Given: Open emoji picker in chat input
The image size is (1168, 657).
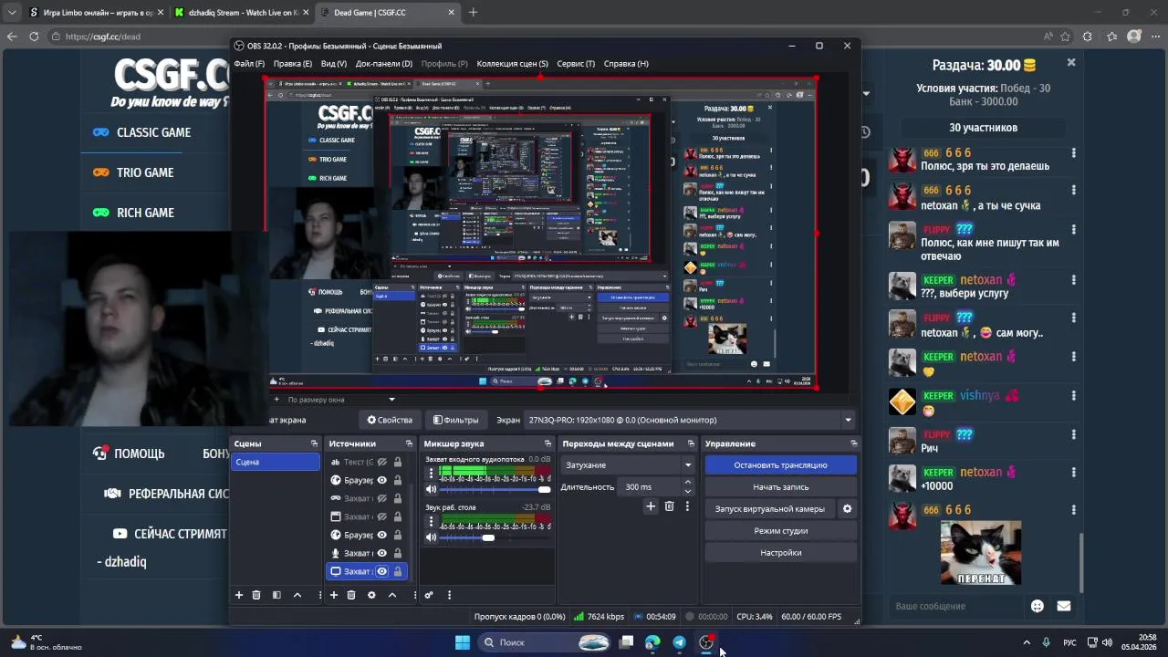Looking at the screenshot, I should click(x=1038, y=606).
